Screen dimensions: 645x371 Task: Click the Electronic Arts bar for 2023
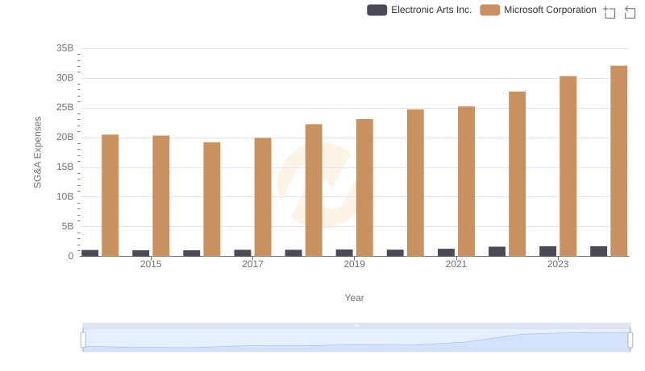tap(547, 251)
